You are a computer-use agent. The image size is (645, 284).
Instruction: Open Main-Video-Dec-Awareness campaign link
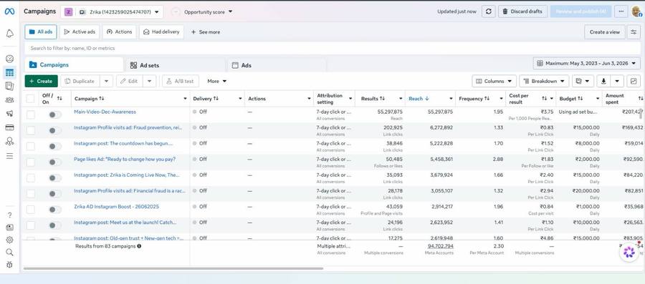point(105,112)
